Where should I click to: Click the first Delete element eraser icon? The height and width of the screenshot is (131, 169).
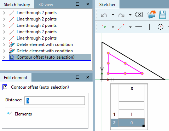12,44
